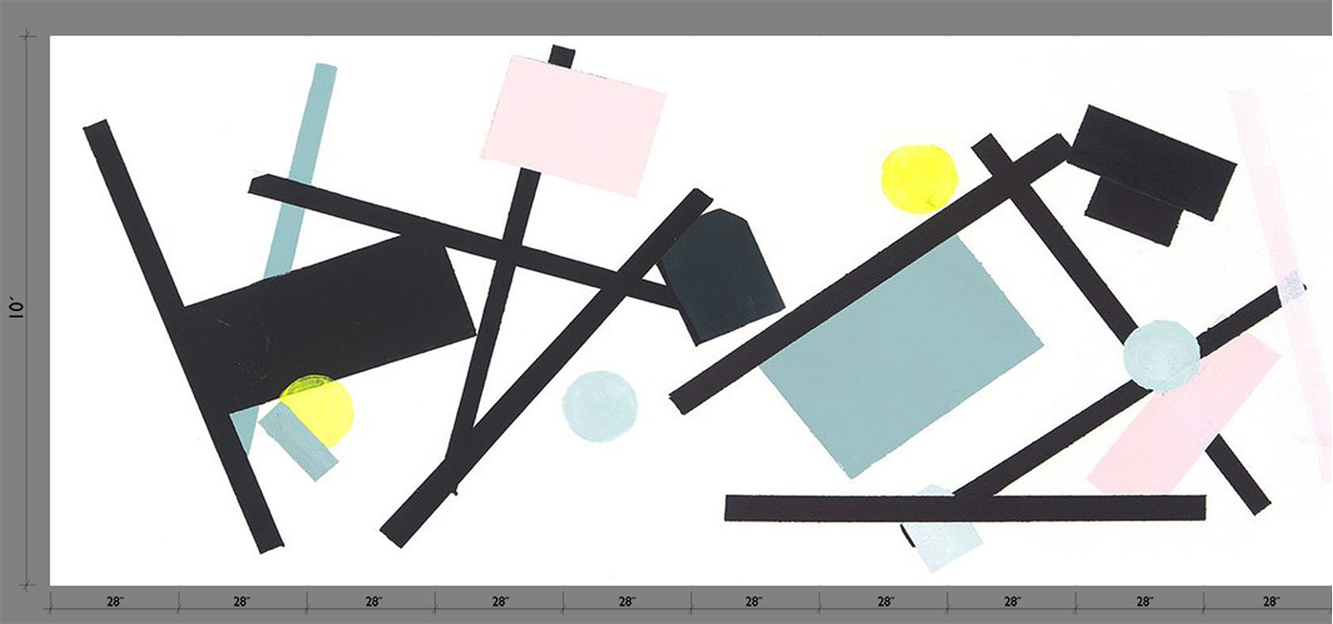Select the pale blue circle on crossing black bars
Image resolution: width=1333 pixels, height=624 pixels.
tap(1162, 356)
